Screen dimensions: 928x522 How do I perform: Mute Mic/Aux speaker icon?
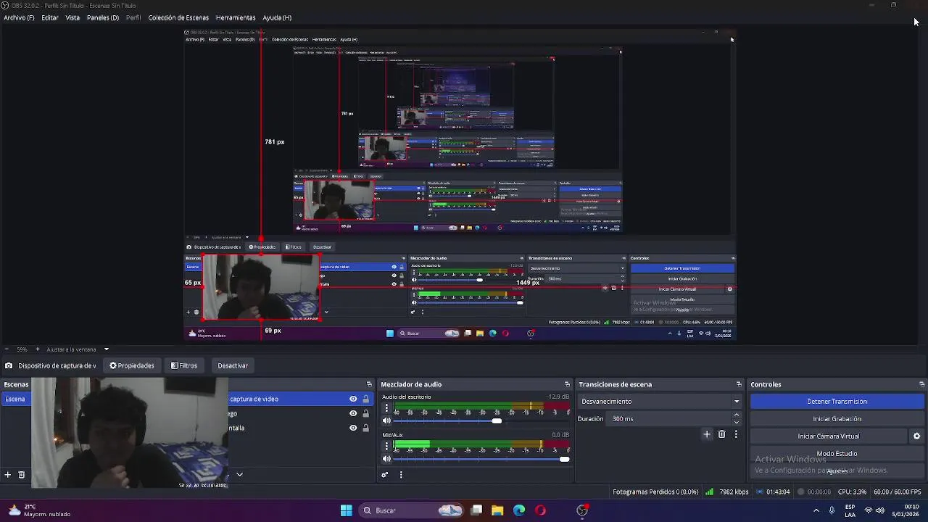pyautogui.click(x=386, y=458)
